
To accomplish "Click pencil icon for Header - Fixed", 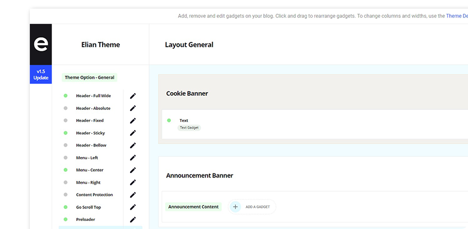I will pyautogui.click(x=133, y=121).
